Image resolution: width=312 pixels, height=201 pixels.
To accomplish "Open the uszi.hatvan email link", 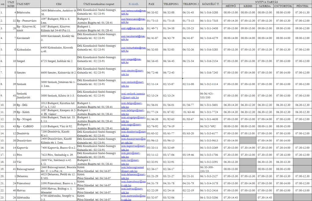I will 132,190.
